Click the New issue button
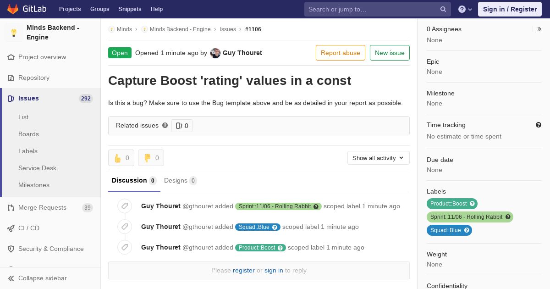 (390, 53)
